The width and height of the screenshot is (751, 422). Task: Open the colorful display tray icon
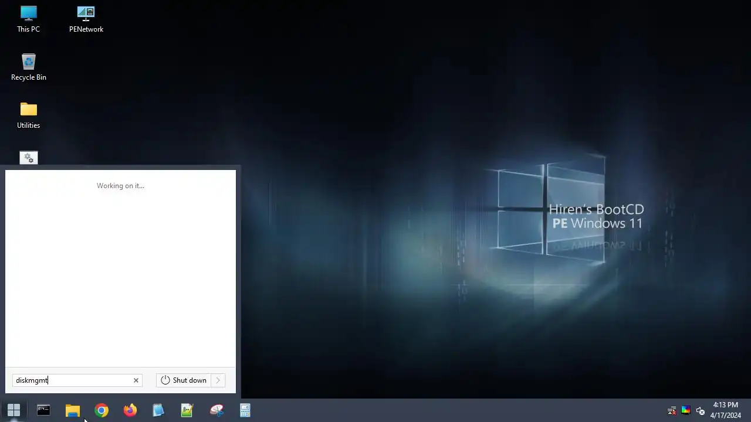click(x=686, y=410)
